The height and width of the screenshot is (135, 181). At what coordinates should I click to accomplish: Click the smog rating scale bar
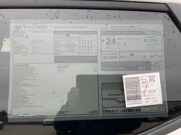point(156,56)
